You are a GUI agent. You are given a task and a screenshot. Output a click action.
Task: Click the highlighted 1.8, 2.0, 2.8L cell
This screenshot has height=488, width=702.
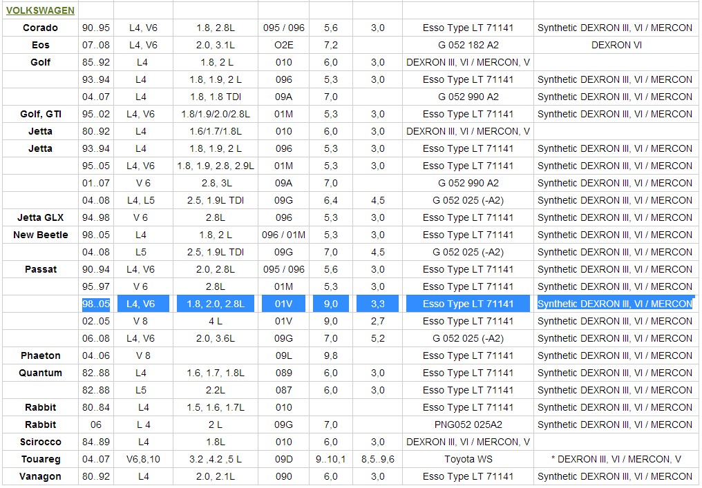point(216,304)
